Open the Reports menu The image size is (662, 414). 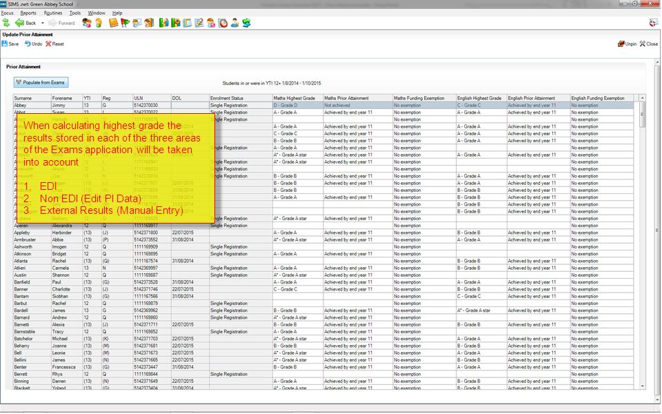click(28, 13)
